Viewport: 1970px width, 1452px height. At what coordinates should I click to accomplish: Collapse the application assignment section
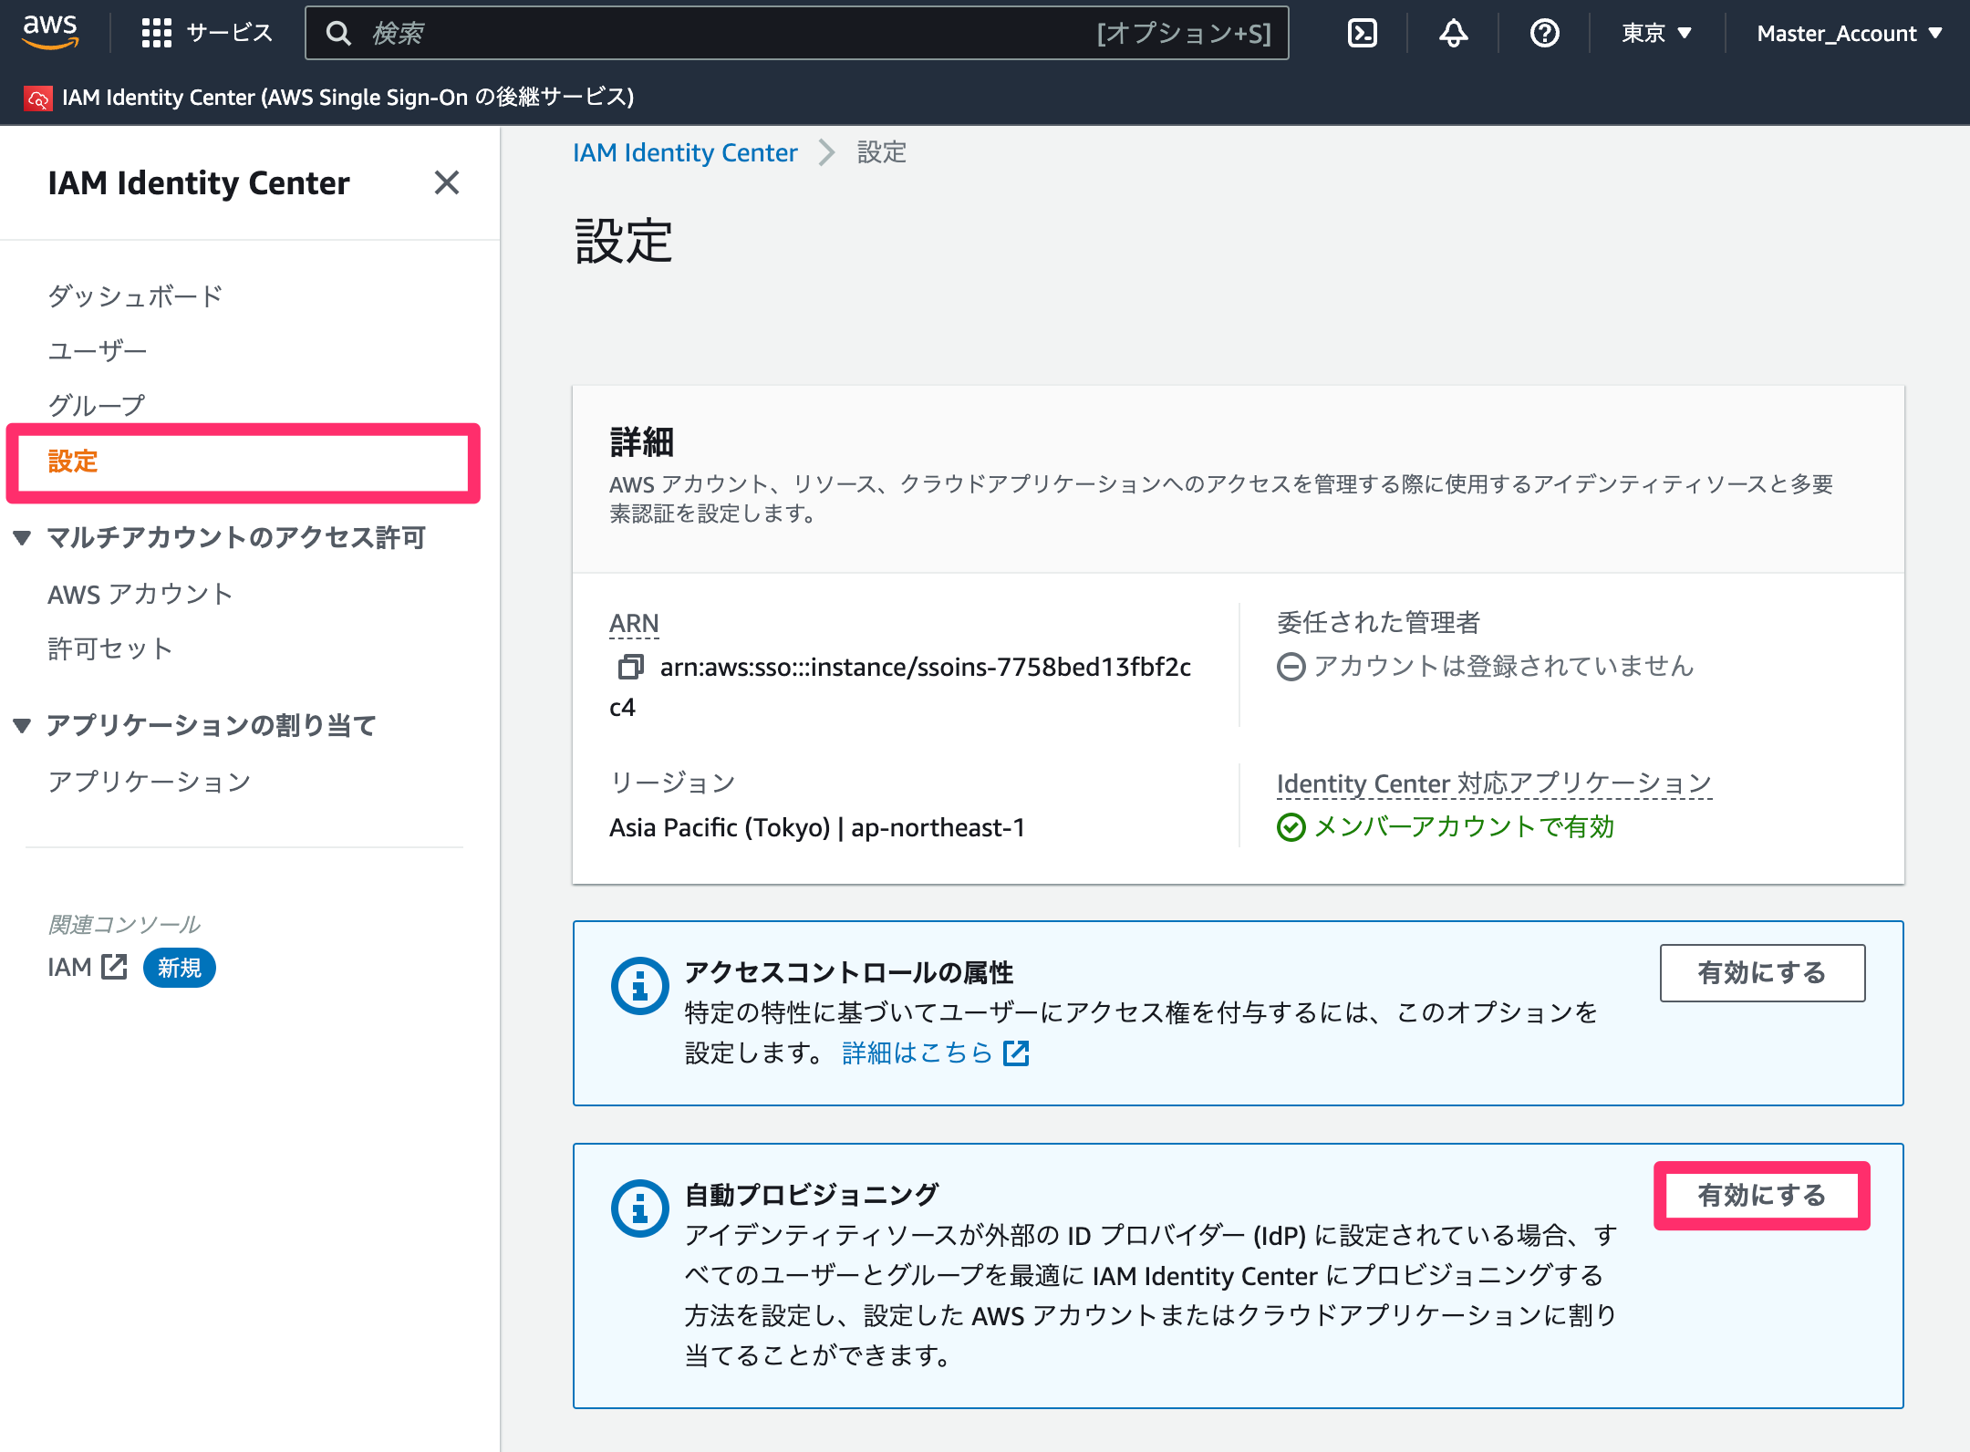point(23,725)
